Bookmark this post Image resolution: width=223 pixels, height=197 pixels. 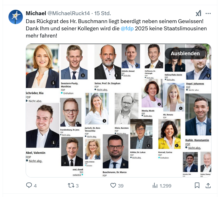click(197, 185)
